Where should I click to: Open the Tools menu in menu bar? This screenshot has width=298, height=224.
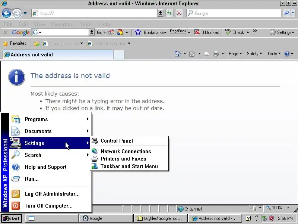(x=86, y=24)
